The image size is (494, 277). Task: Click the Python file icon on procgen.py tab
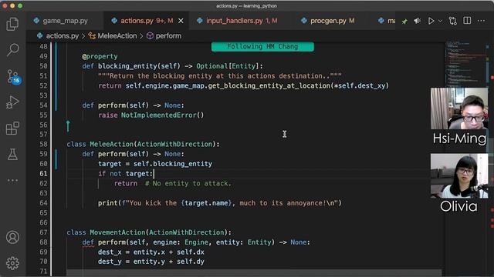303,21
